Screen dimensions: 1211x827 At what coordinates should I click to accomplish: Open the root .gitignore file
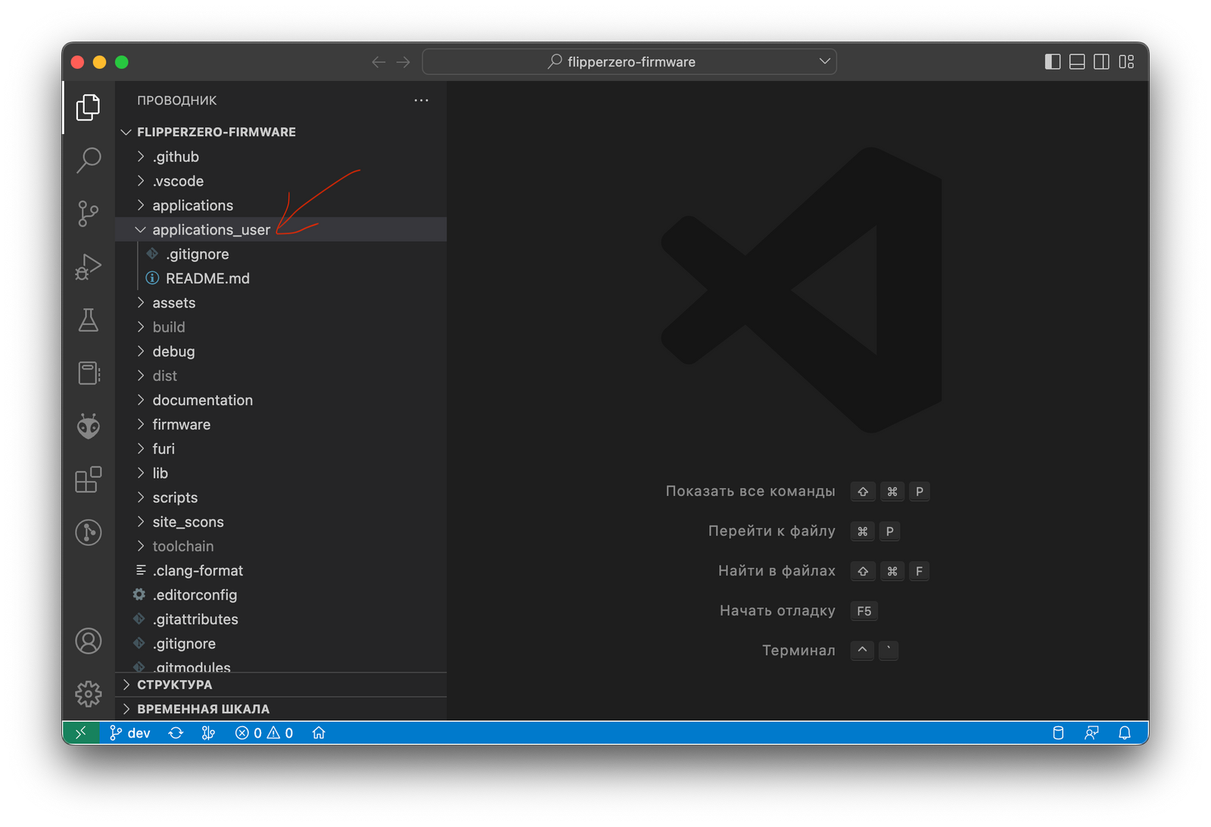pos(281,644)
